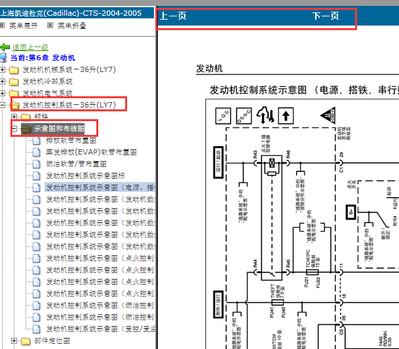399x349 pixels.
Task: Expand the 发动机电气系统 node
Action: (x=2, y=93)
